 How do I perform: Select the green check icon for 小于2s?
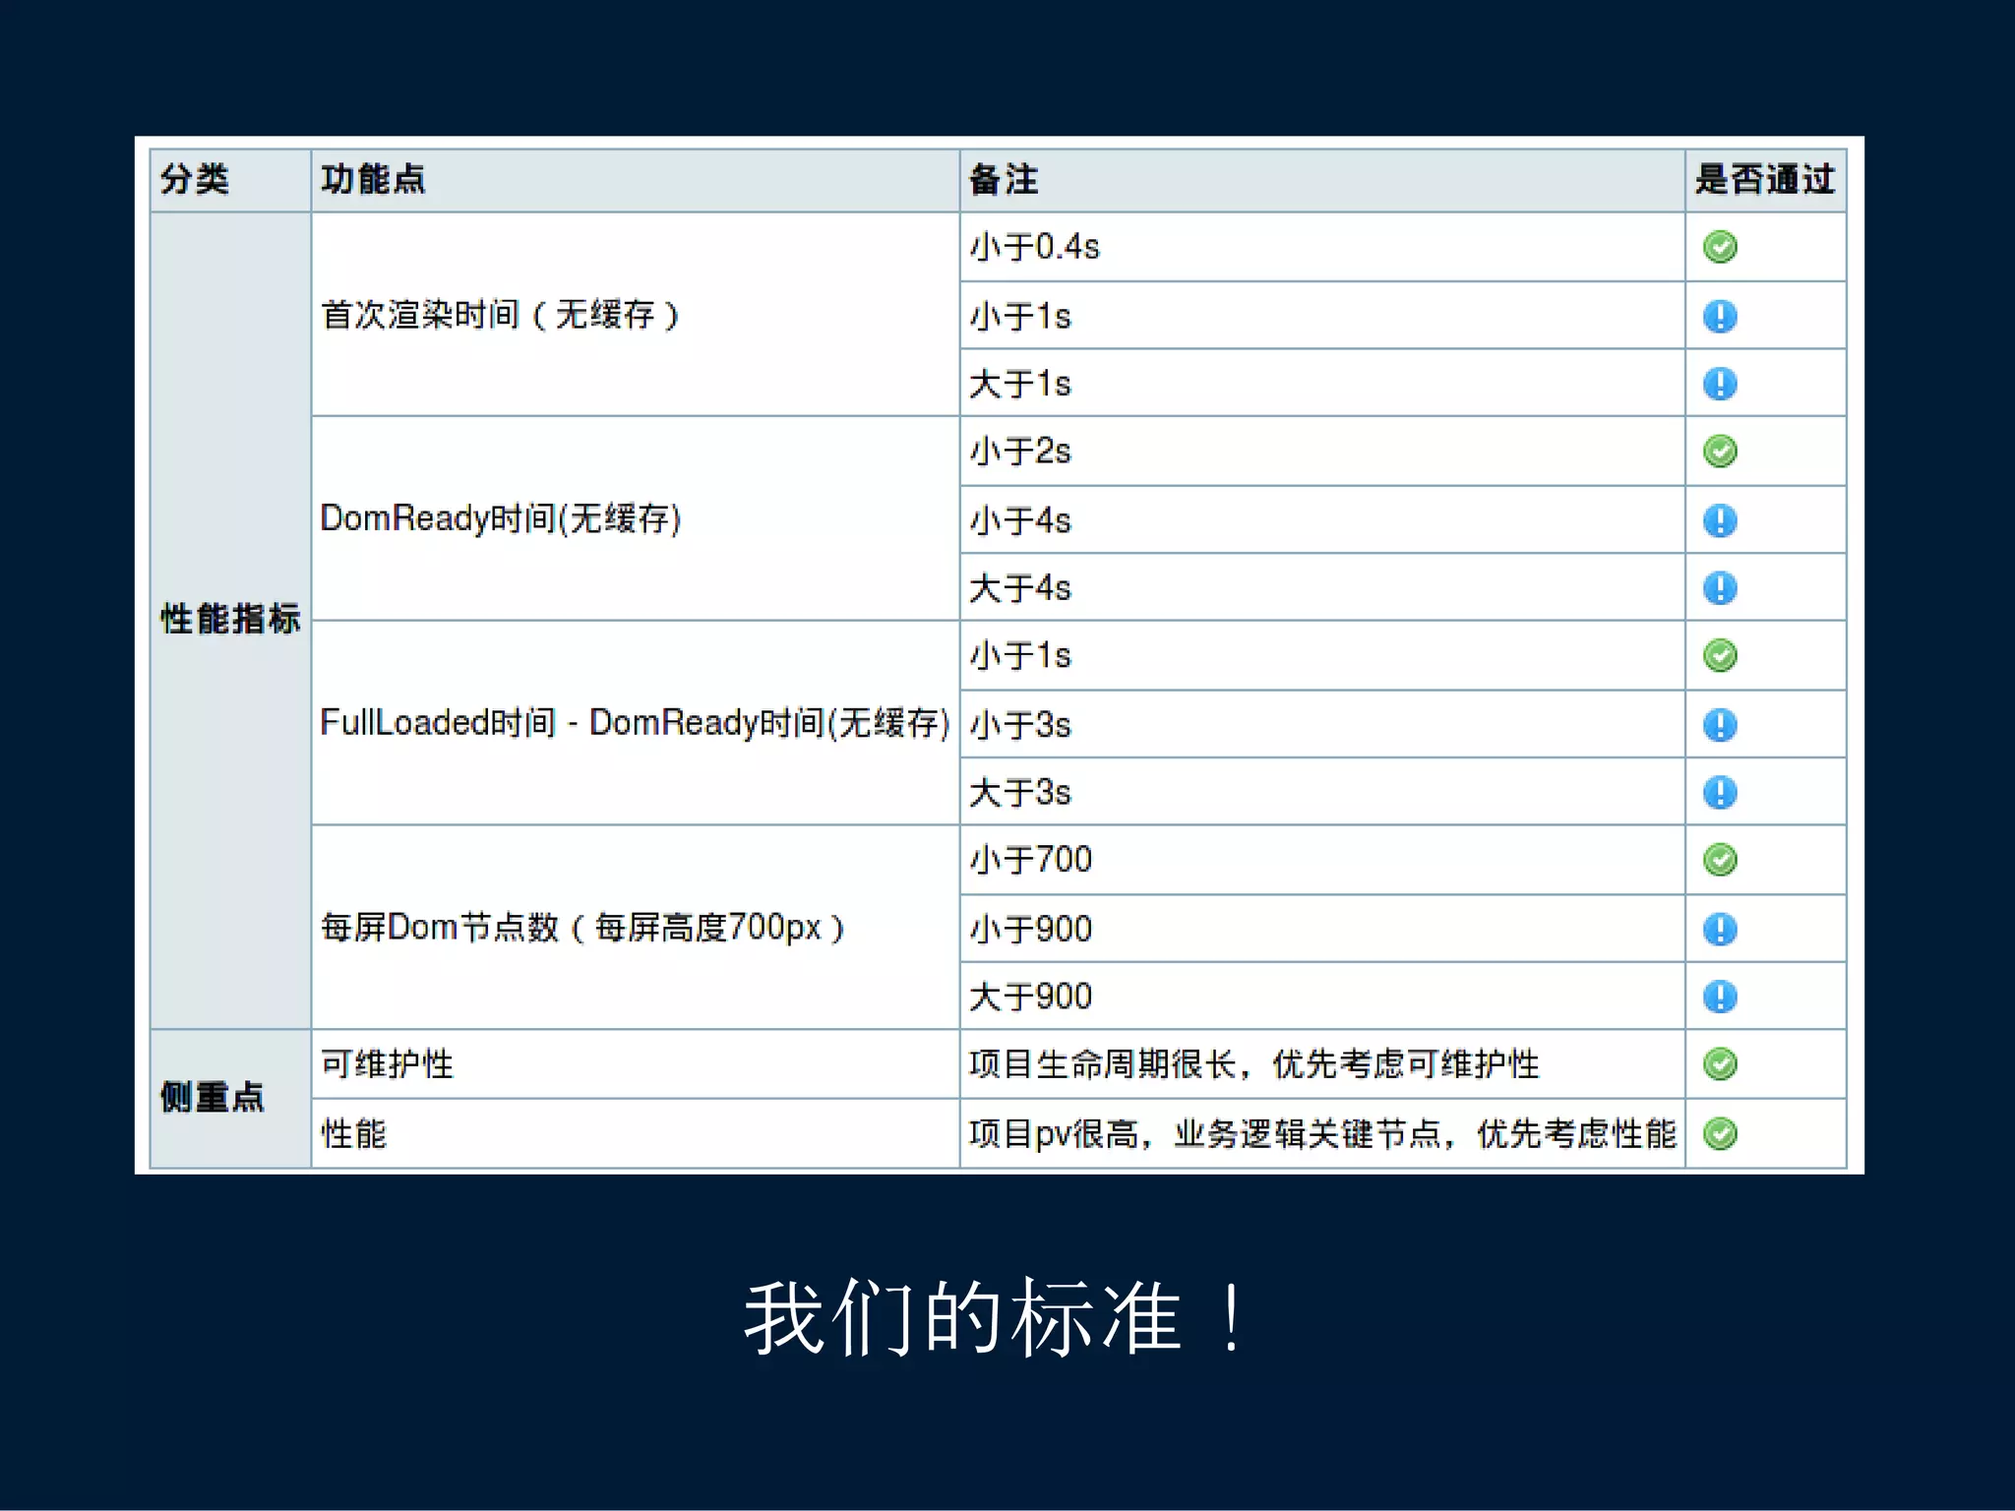tap(1720, 452)
